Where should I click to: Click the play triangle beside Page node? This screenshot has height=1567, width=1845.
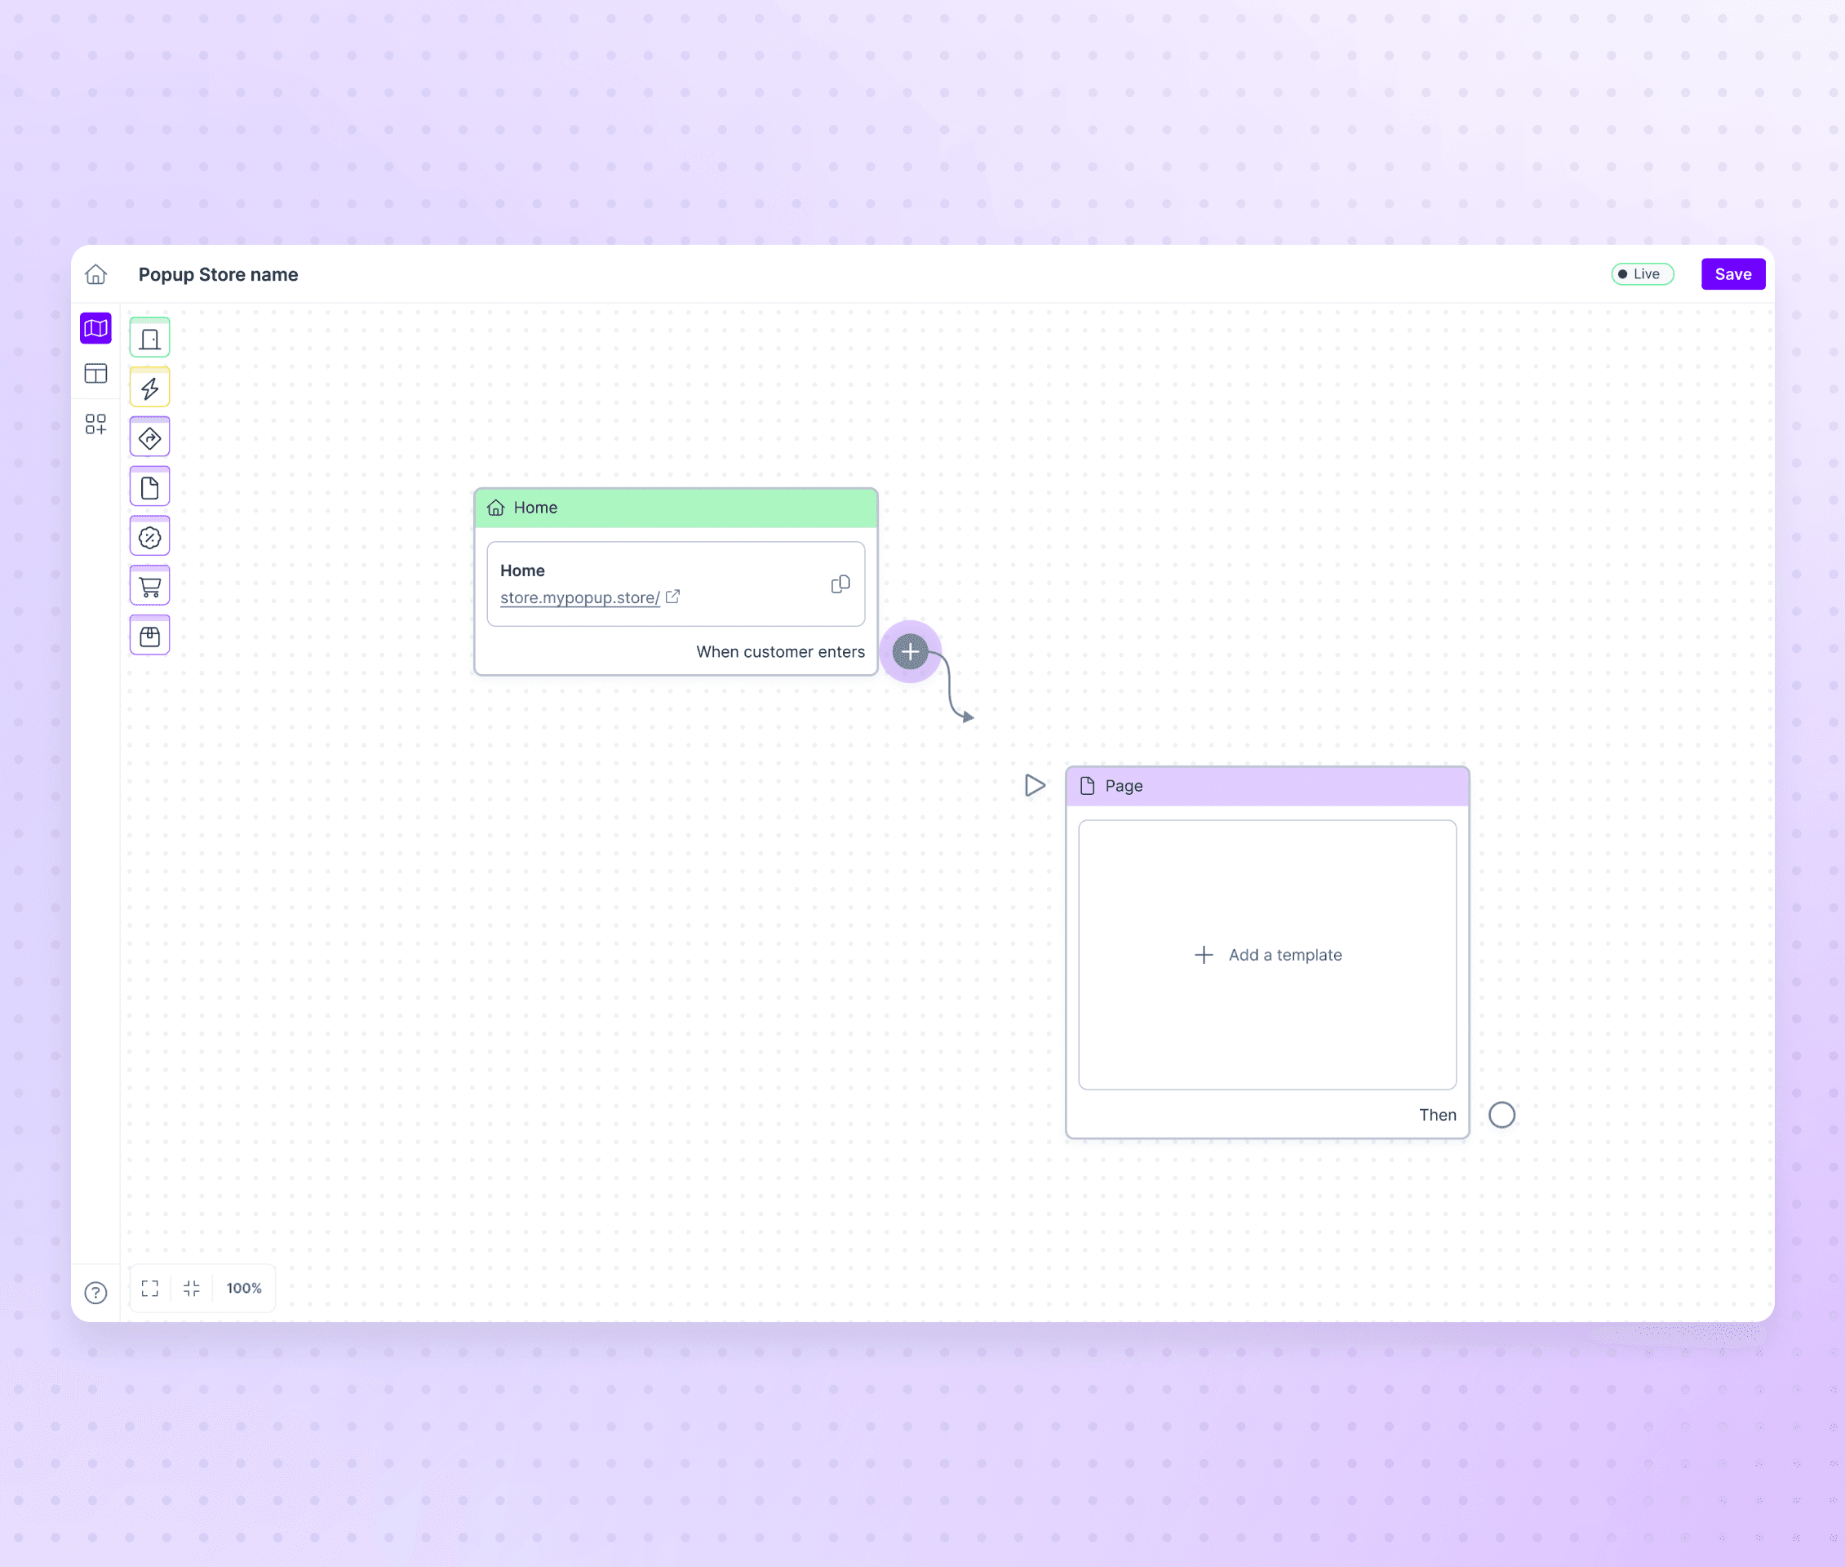click(x=1034, y=785)
